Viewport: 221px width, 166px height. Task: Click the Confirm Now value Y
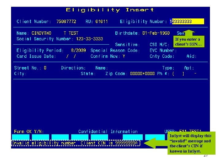click(x=124, y=56)
